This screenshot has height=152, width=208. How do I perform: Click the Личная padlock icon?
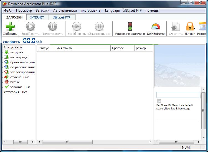[189, 27]
